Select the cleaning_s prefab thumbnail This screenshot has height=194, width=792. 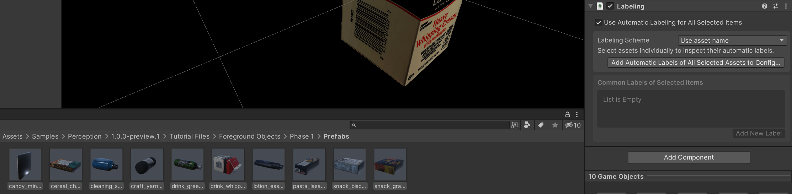[x=106, y=165]
